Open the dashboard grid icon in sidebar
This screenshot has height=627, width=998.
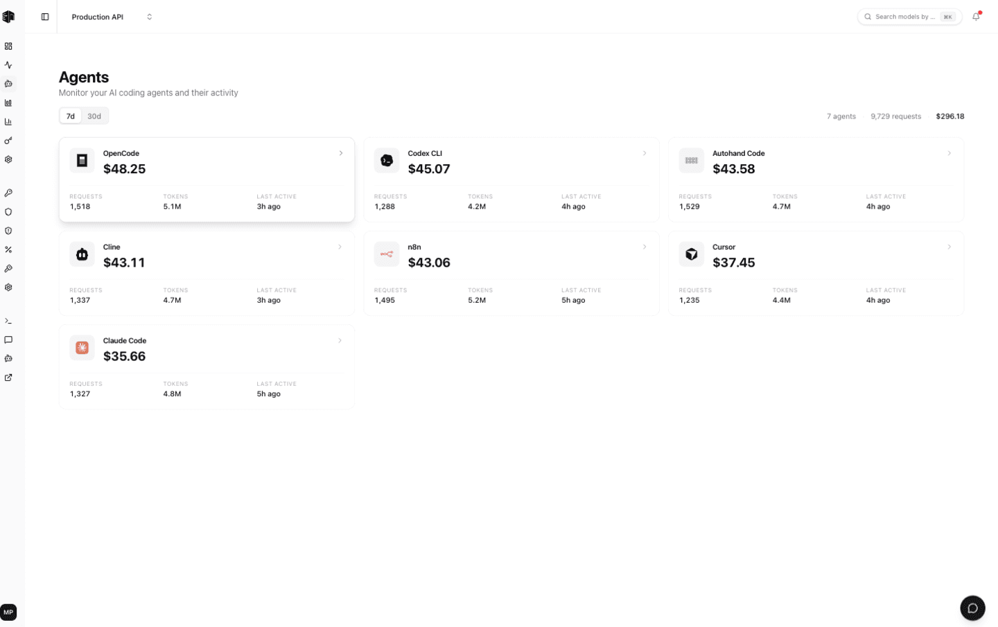pos(8,46)
